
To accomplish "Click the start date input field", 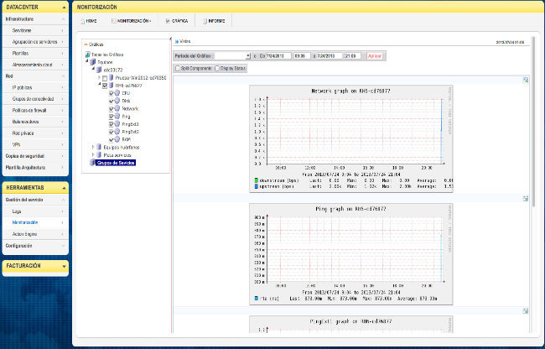I will pyautogui.click(x=278, y=55).
